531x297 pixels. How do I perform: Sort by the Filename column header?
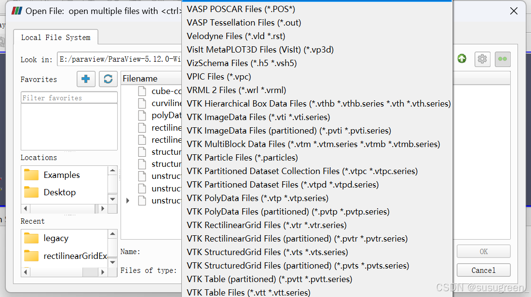coord(151,79)
